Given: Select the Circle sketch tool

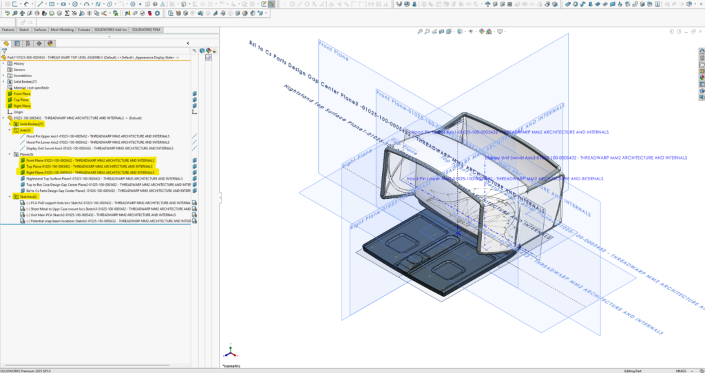Looking at the screenshot, I should pos(74,4).
